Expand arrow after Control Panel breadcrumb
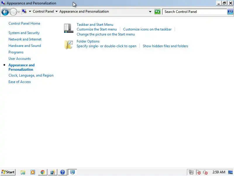Viewport: 234px width, 176px height. coord(56,11)
